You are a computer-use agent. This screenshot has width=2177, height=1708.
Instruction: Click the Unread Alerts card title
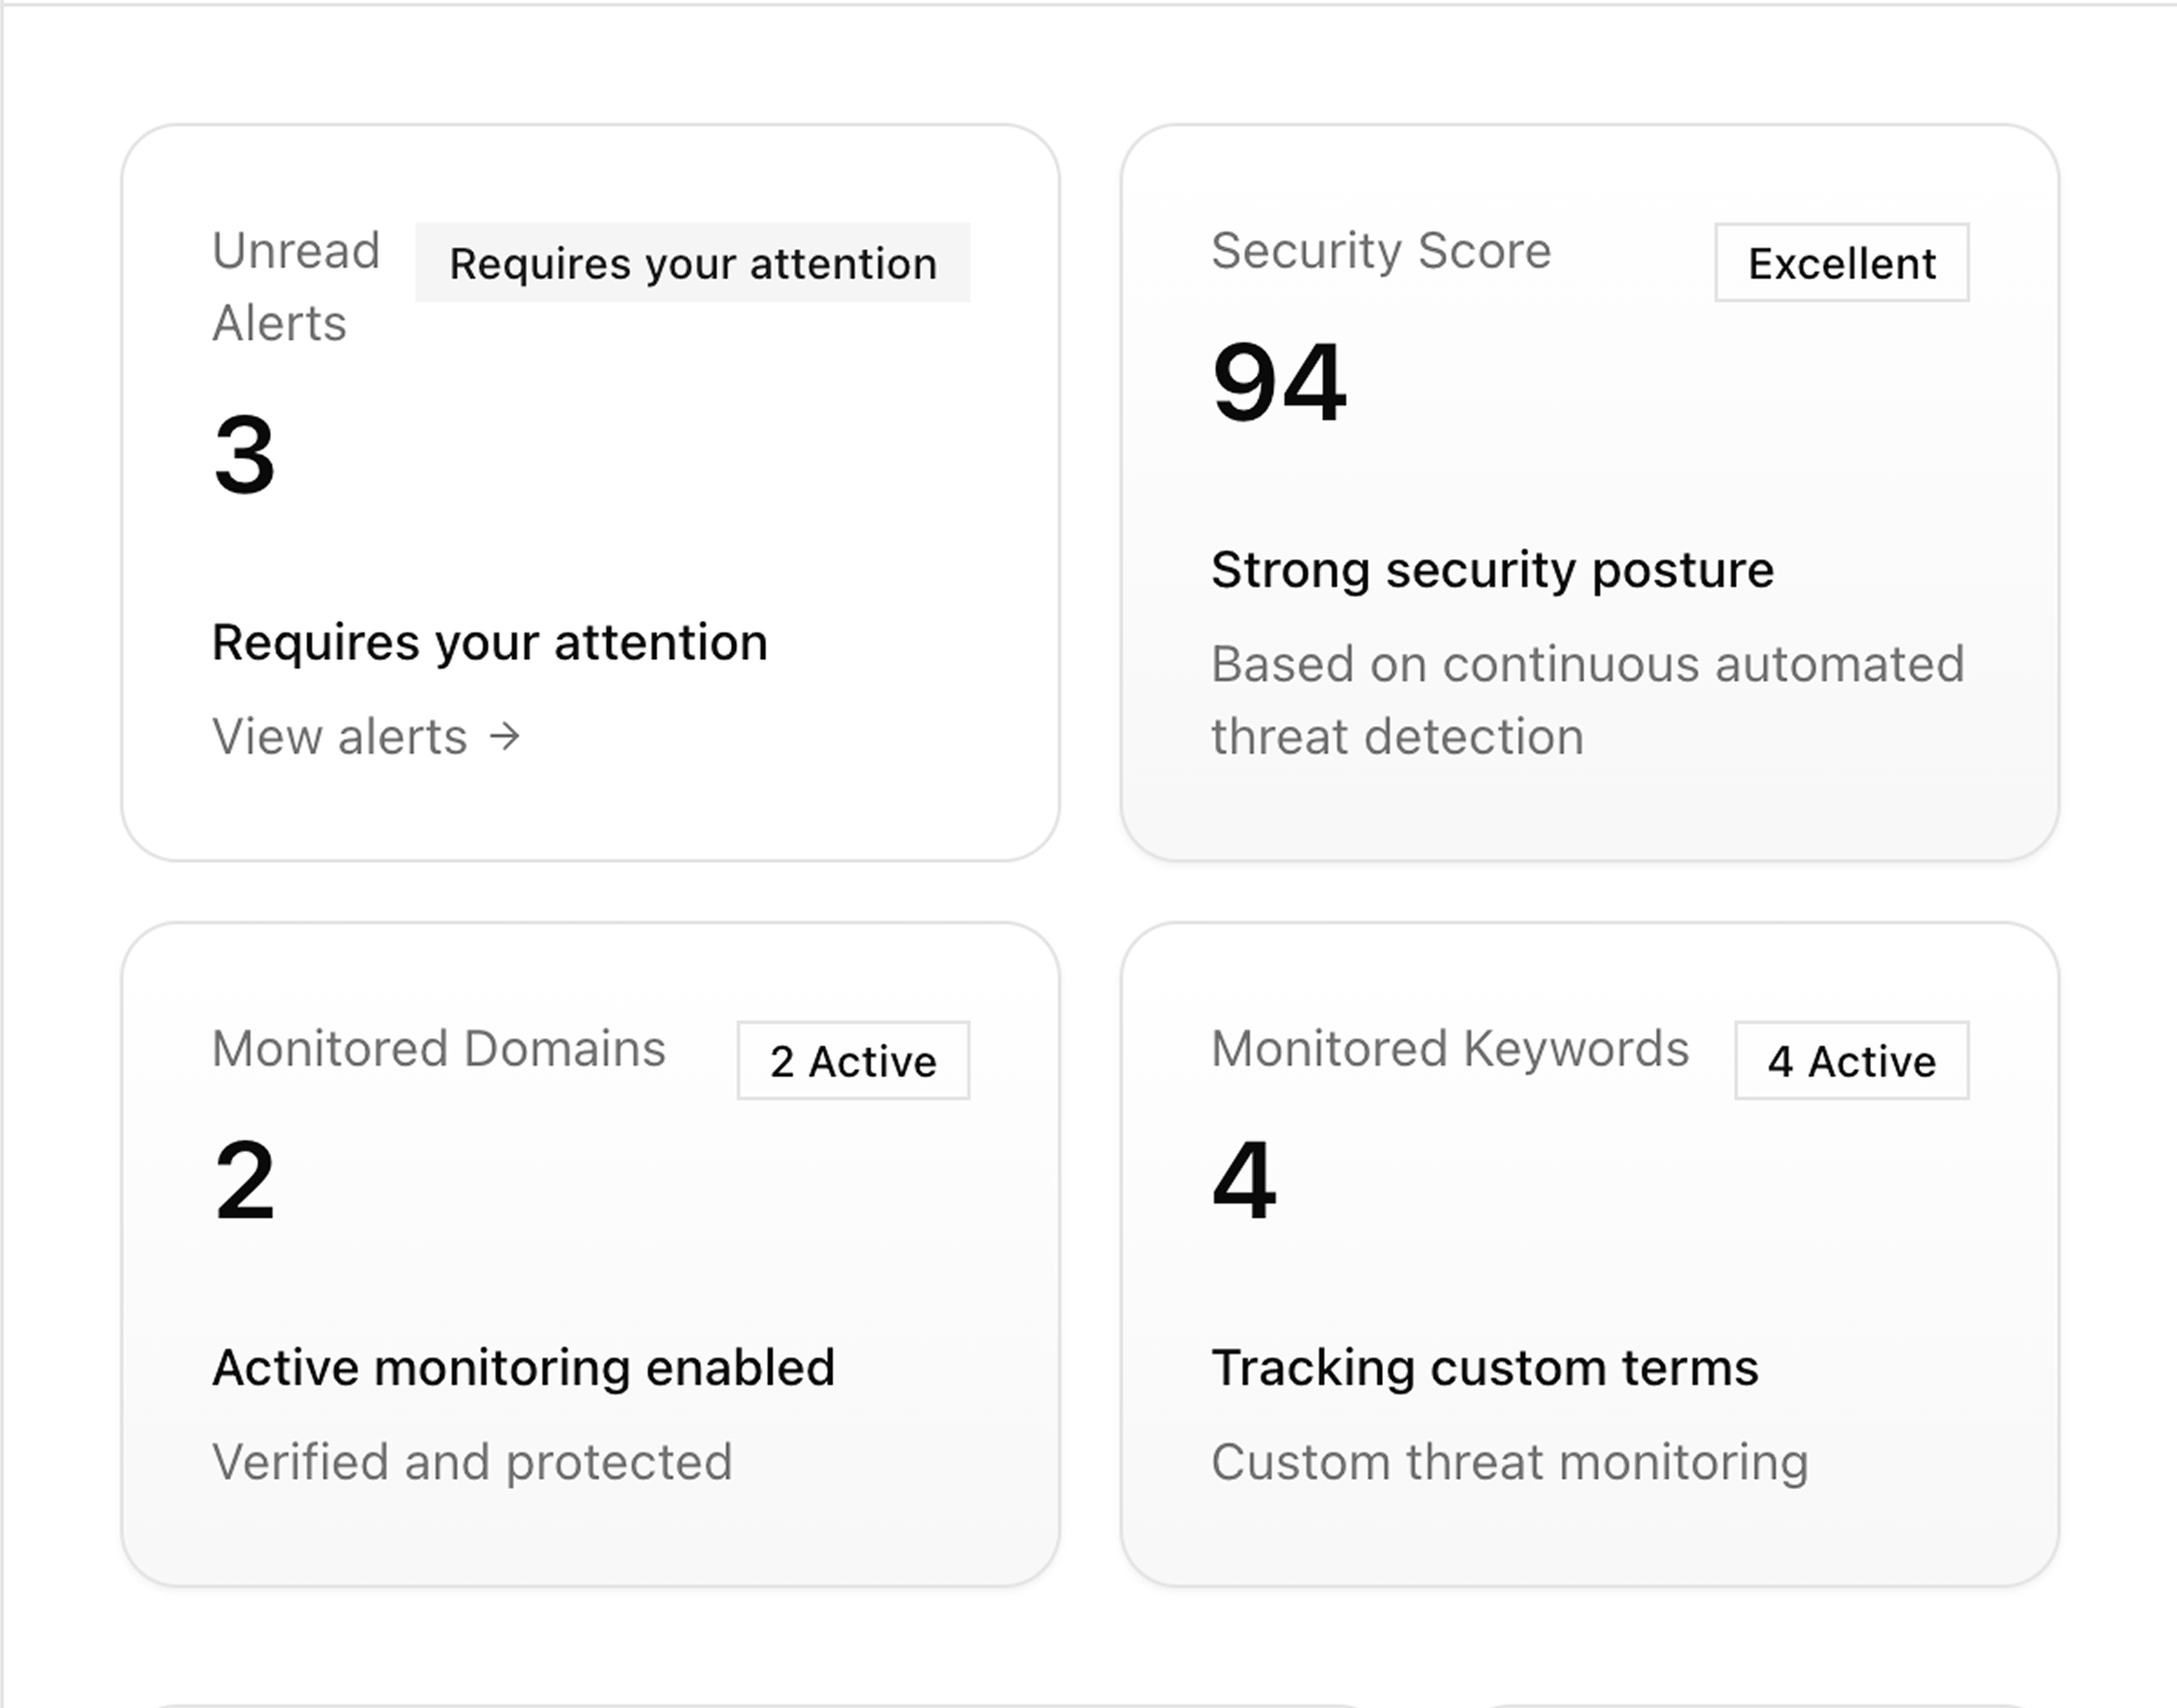coord(295,285)
